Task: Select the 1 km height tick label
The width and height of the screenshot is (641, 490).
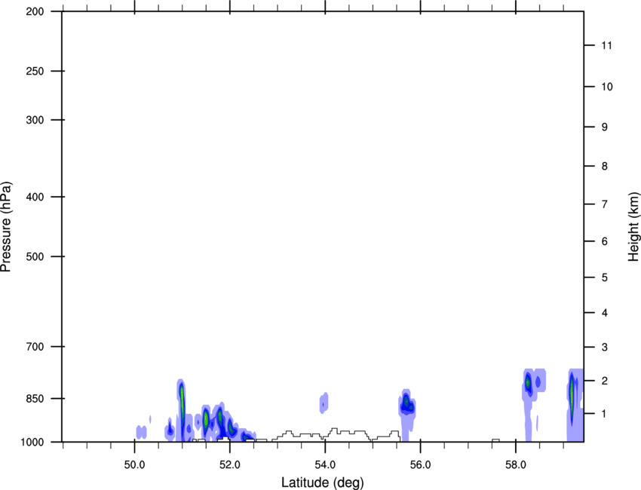Action: 603,414
